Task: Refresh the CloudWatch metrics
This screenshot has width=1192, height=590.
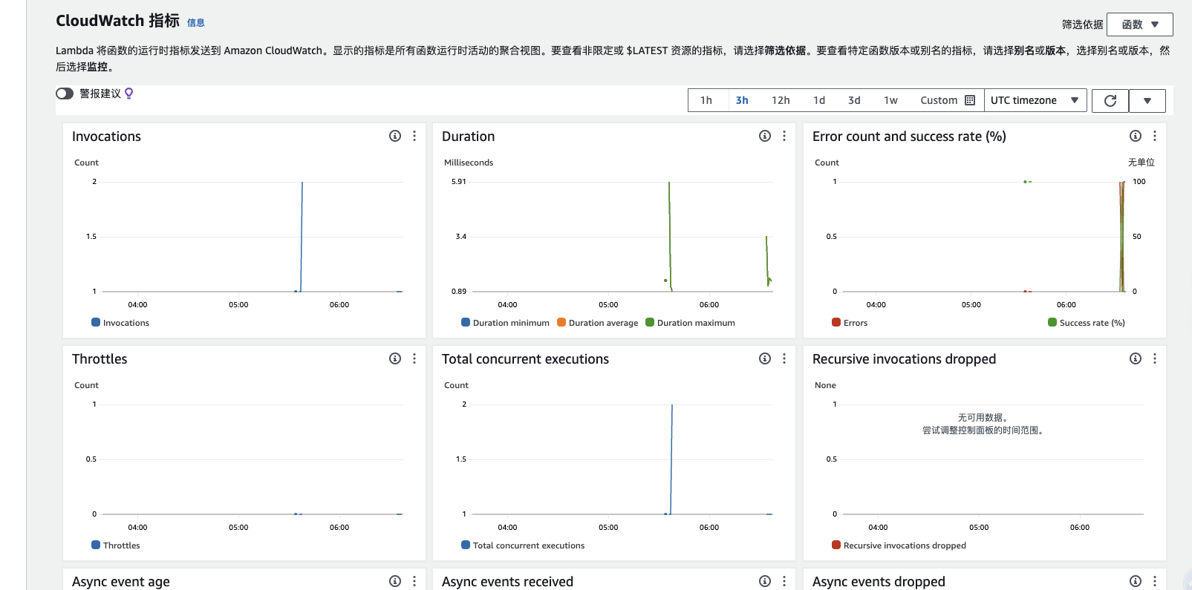Action: (x=1110, y=100)
